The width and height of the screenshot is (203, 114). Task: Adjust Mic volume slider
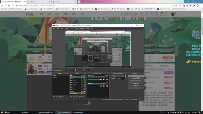click(95, 86)
